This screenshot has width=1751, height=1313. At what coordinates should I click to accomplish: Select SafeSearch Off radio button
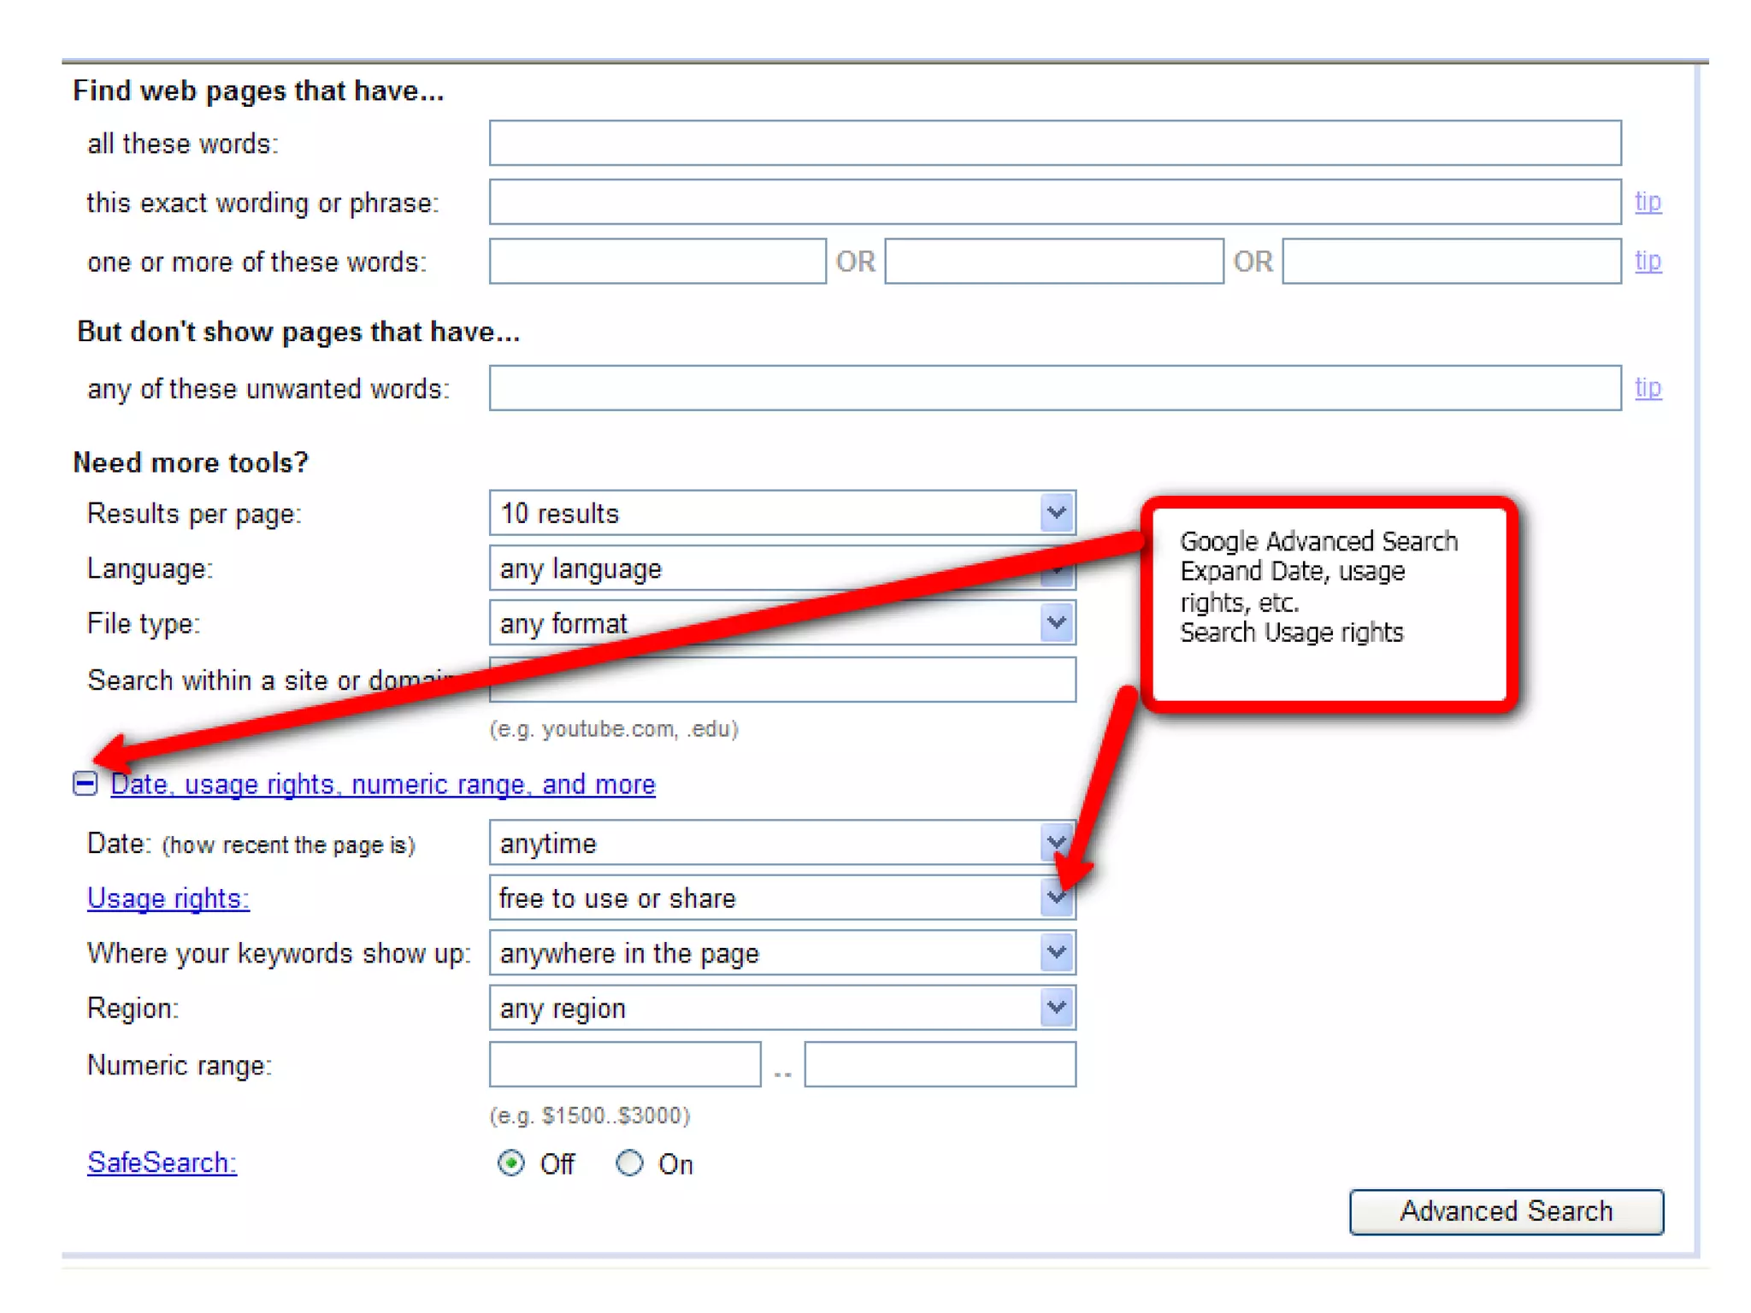click(511, 1163)
